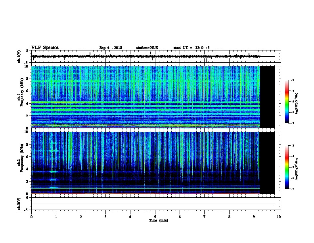Click time axis tick label "9"

[x=254, y=217]
